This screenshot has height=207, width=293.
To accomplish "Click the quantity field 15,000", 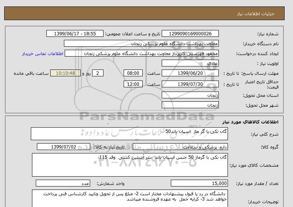I will point(199,183).
